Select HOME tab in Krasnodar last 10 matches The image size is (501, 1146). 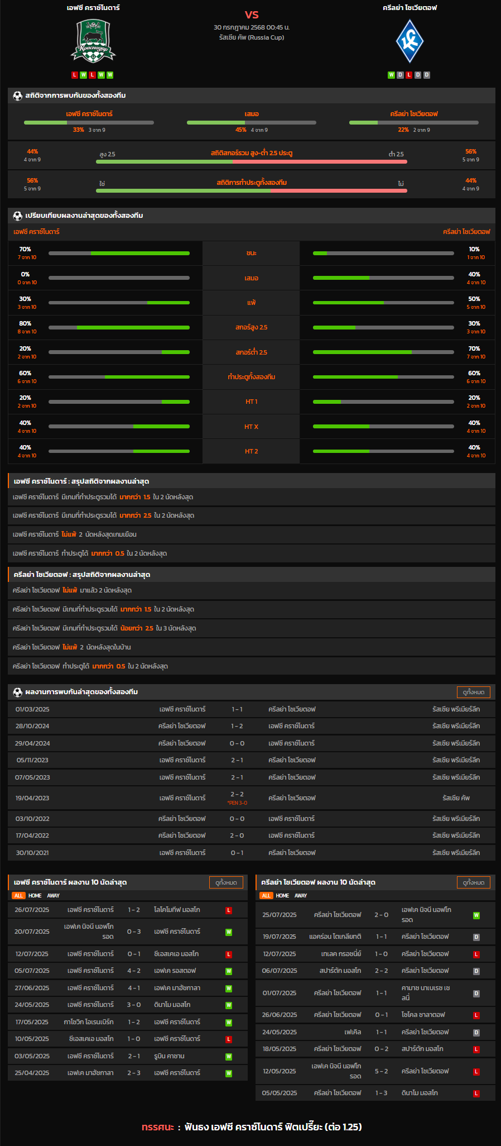(35, 896)
